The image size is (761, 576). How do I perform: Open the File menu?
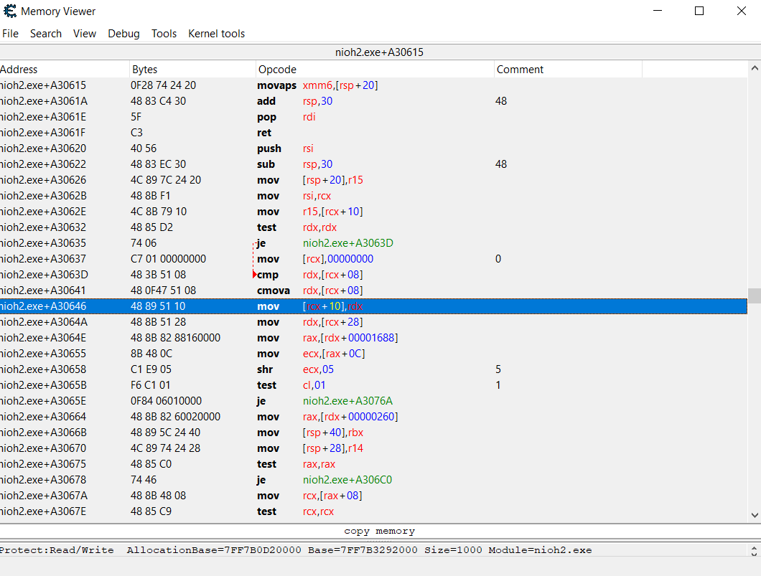10,34
